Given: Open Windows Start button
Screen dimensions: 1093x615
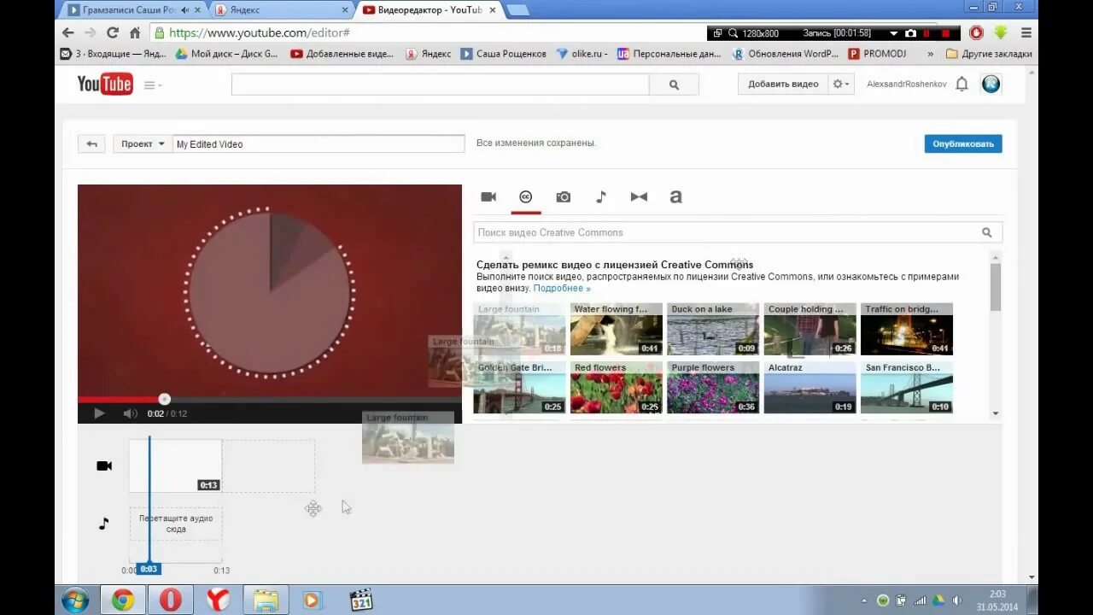Looking at the screenshot, I should 75,600.
